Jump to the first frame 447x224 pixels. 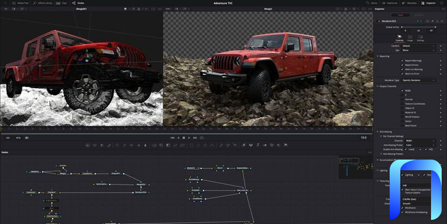point(173,138)
